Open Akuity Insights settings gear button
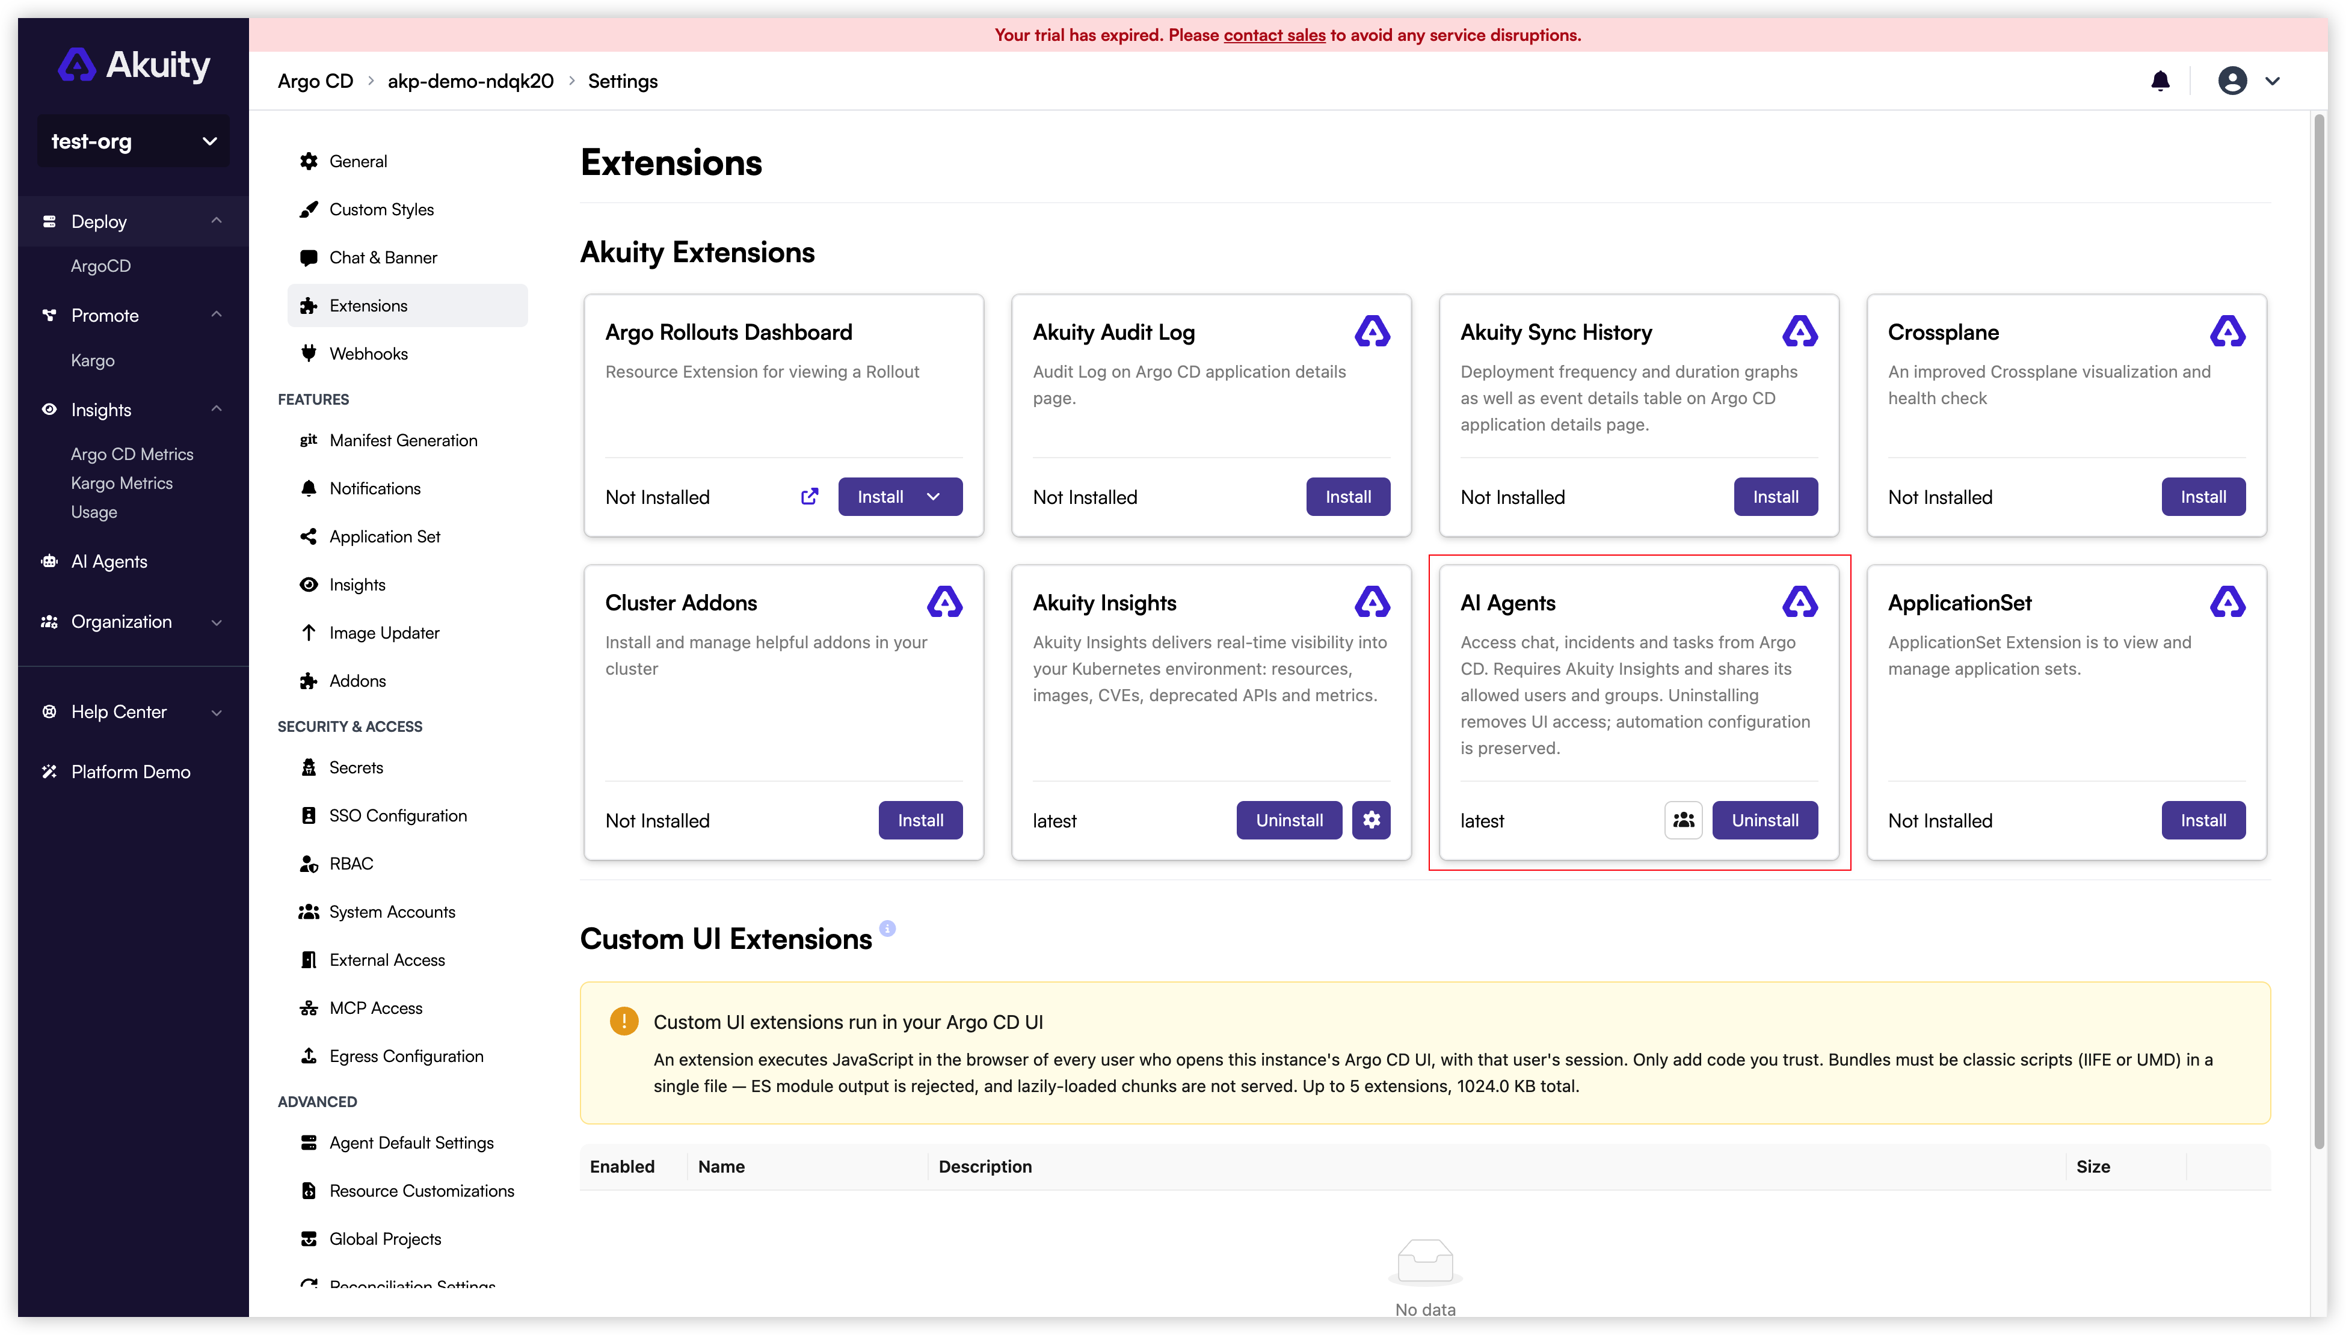2346x1335 pixels. click(x=1371, y=820)
